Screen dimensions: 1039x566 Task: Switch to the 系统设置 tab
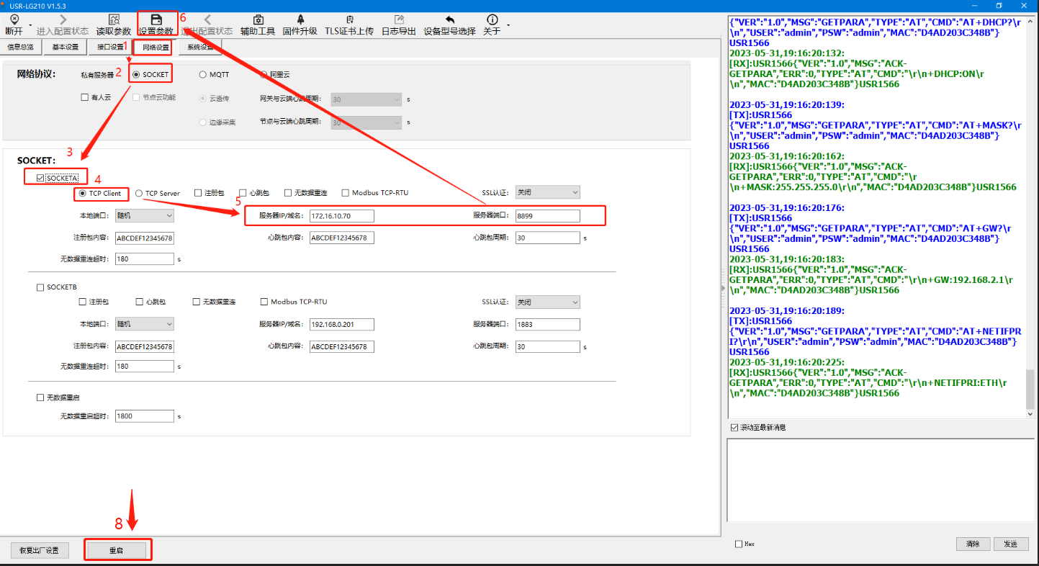[x=200, y=48]
